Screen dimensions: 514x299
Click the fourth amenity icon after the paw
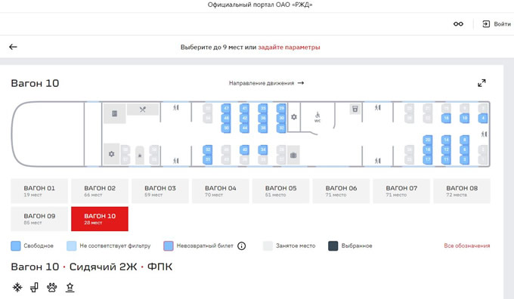pyautogui.click(x=70, y=288)
